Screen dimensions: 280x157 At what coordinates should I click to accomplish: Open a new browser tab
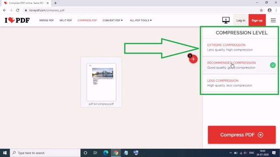click(x=56, y=3)
